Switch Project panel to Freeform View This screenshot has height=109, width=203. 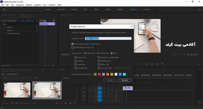(x=17, y=103)
